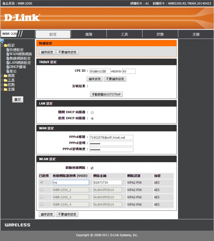Click the DHCP選項 page icon
214x241 pixels.
(x=8, y=67)
